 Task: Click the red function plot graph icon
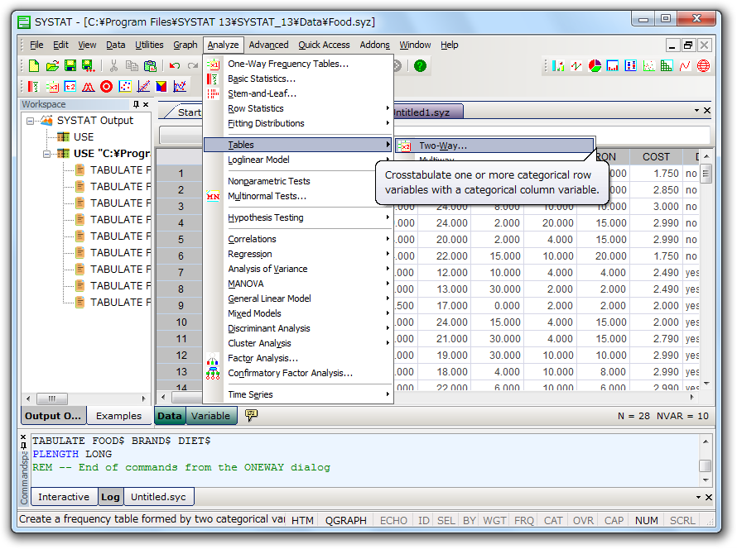pyautogui.click(x=685, y=65)
